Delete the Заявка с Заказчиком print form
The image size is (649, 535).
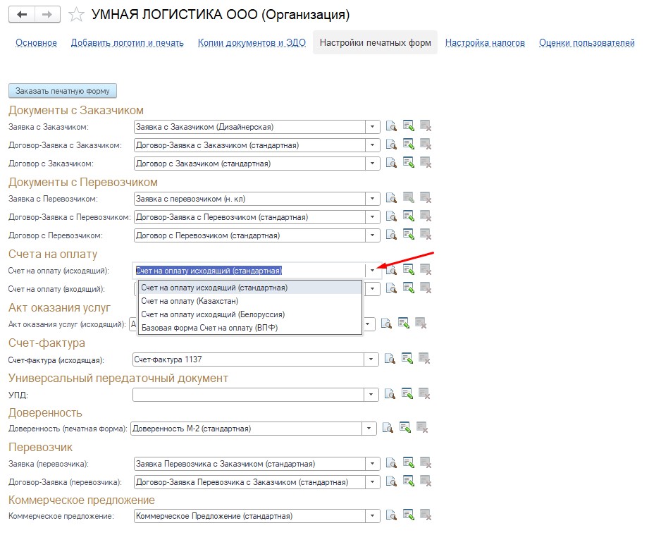(x=426, y=126)
